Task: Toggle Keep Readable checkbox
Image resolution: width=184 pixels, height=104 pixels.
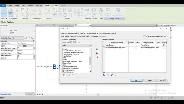Action: click(18, 55)
